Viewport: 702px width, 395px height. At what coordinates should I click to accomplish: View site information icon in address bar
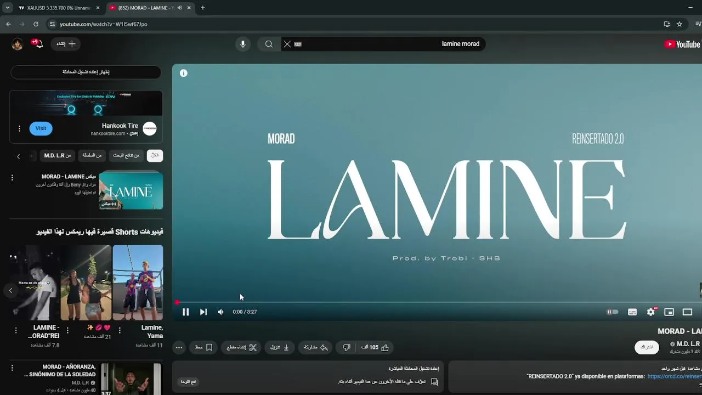tap(52, 24)
